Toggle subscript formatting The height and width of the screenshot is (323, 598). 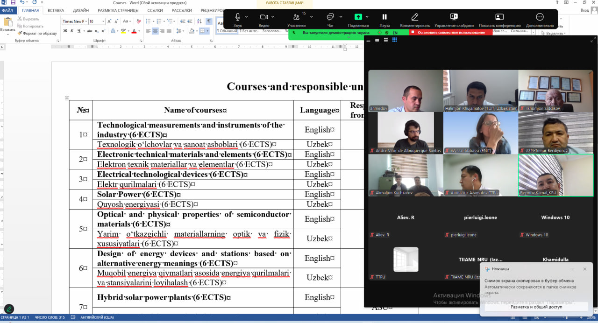[96, 31]
